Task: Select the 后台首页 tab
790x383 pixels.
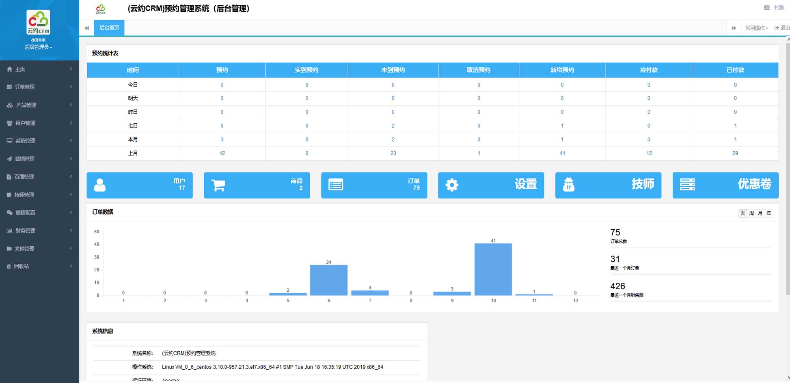Action: (109, 28)
